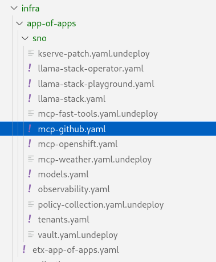
Task: Click the etx-app-of-apps.yaml YAML icon
Action: [x=24, y=249]
